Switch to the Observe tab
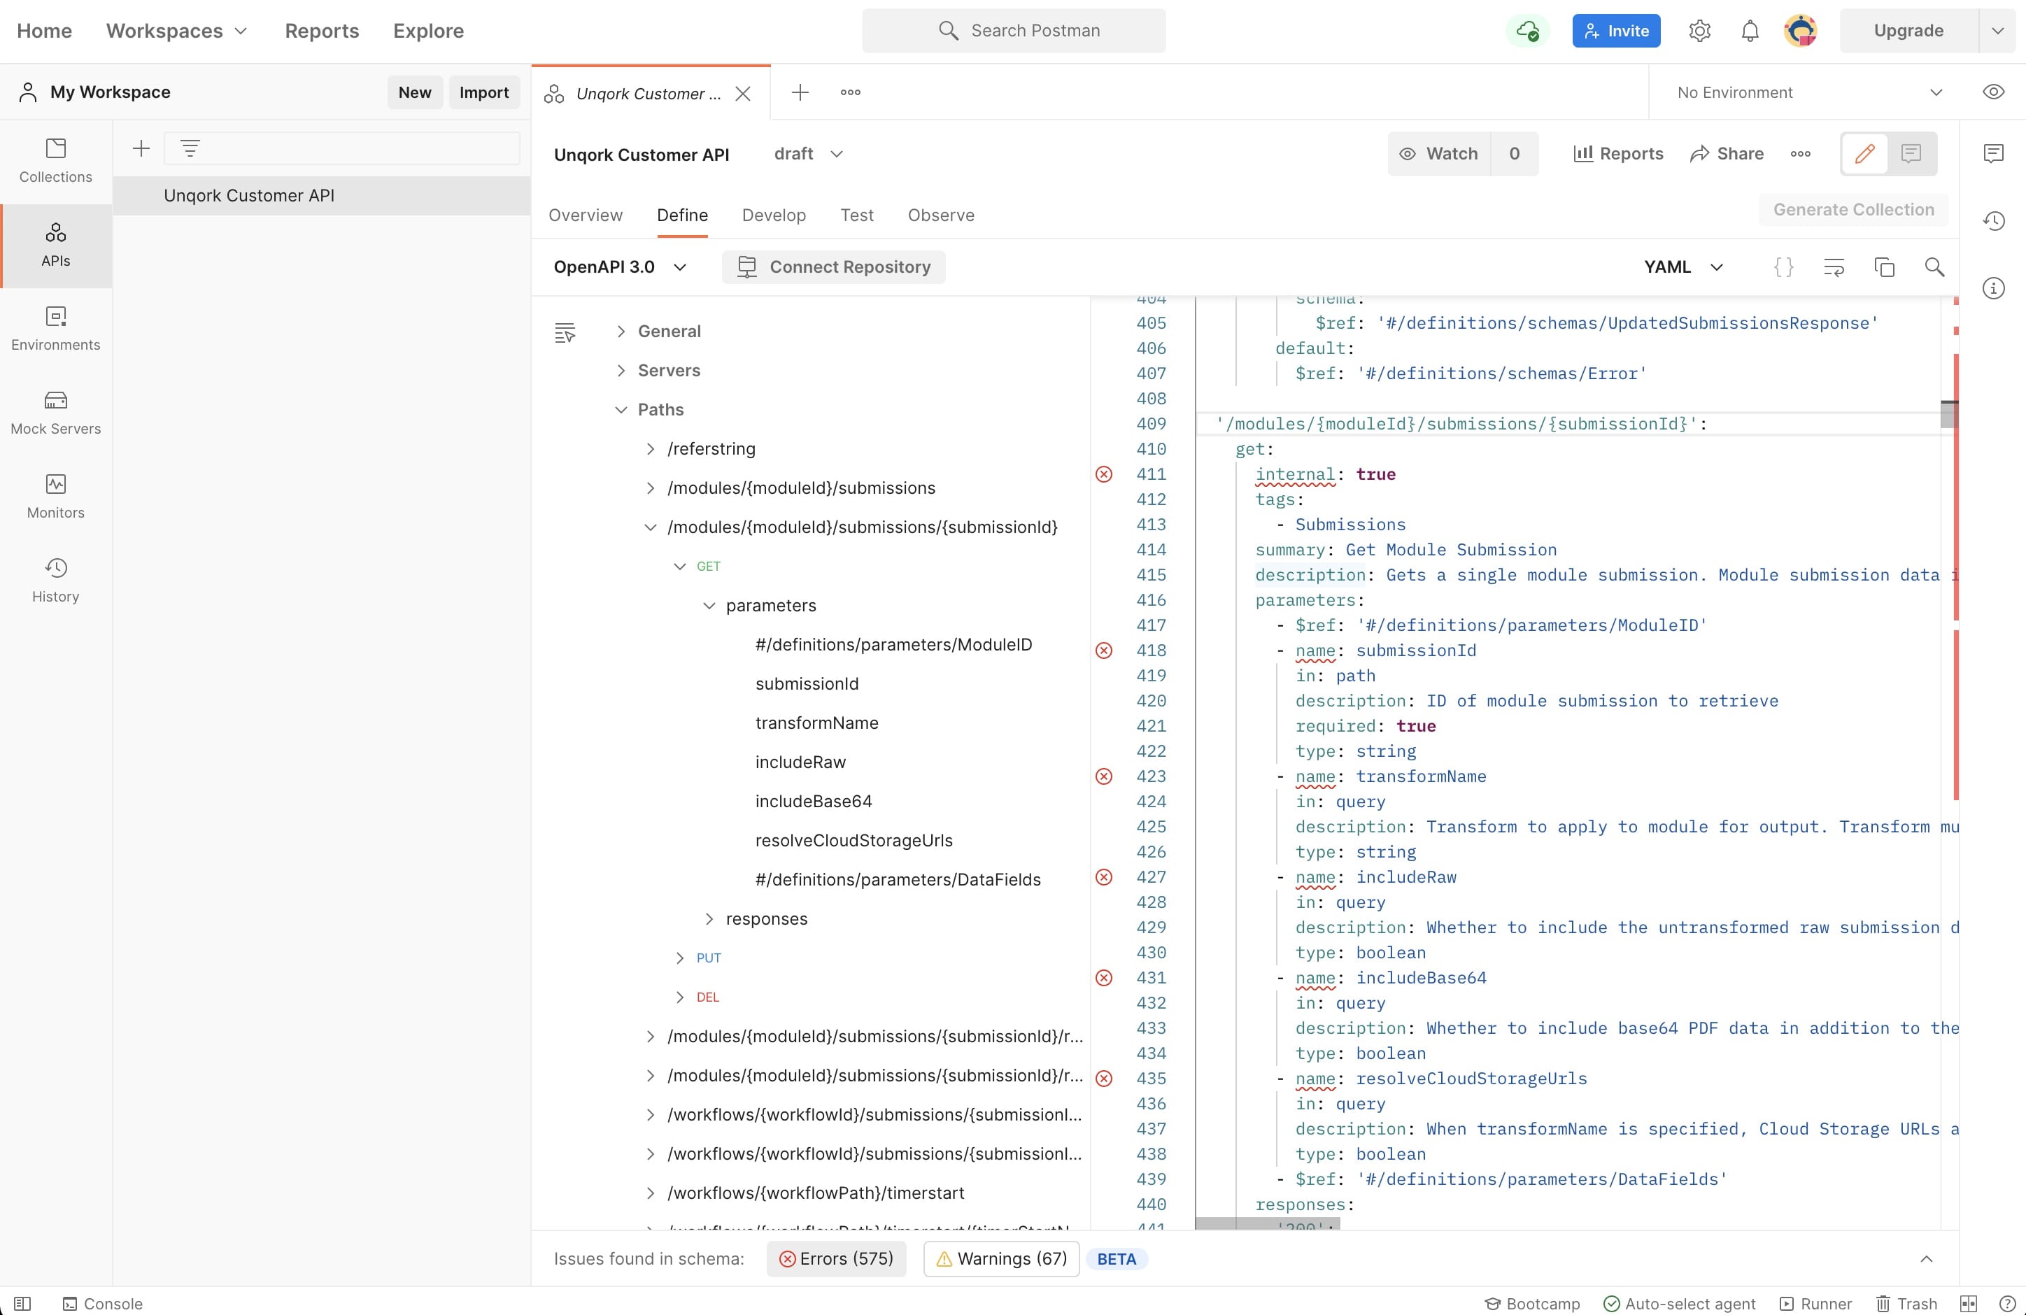The width and height of the screenshot is (2026, 1315). pyautogui.click(x=941, y=215)
